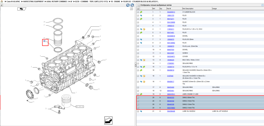The image size is (264, 126).
Task: Open part number link 11903211
Action: coord(171,29)
